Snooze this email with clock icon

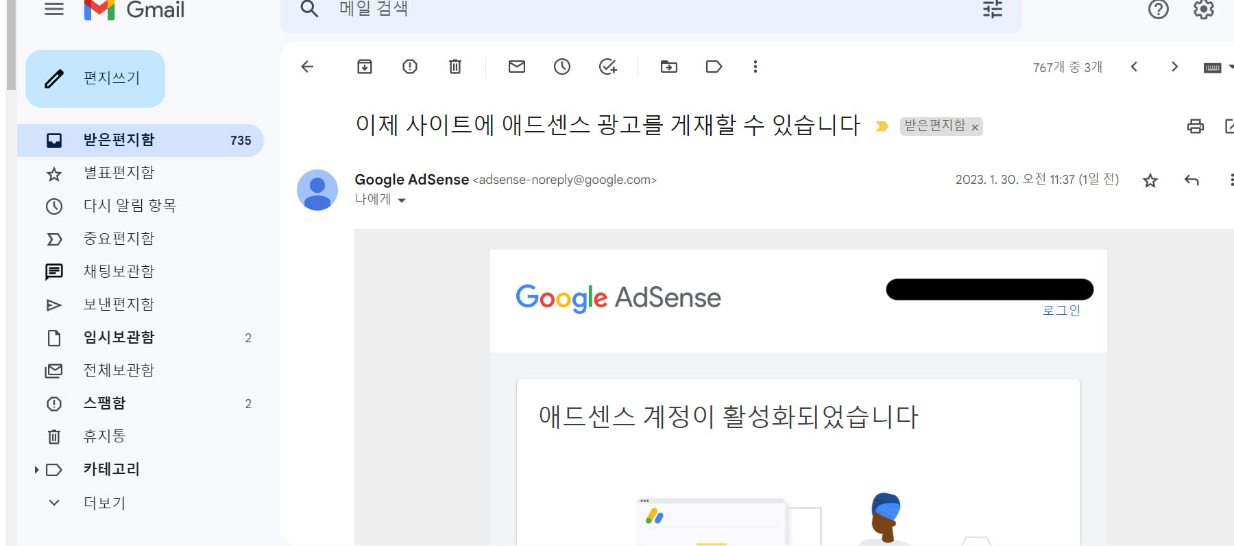point(562,67)
